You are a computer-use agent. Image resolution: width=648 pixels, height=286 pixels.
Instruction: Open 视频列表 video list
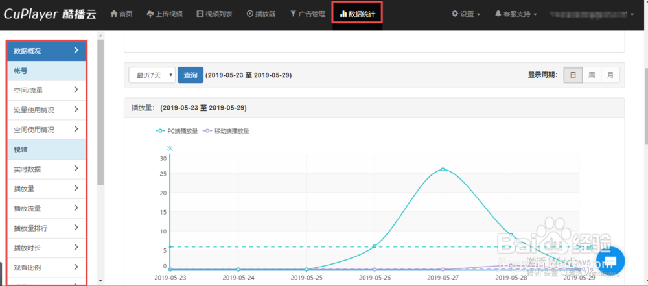(x=214, y=14)
